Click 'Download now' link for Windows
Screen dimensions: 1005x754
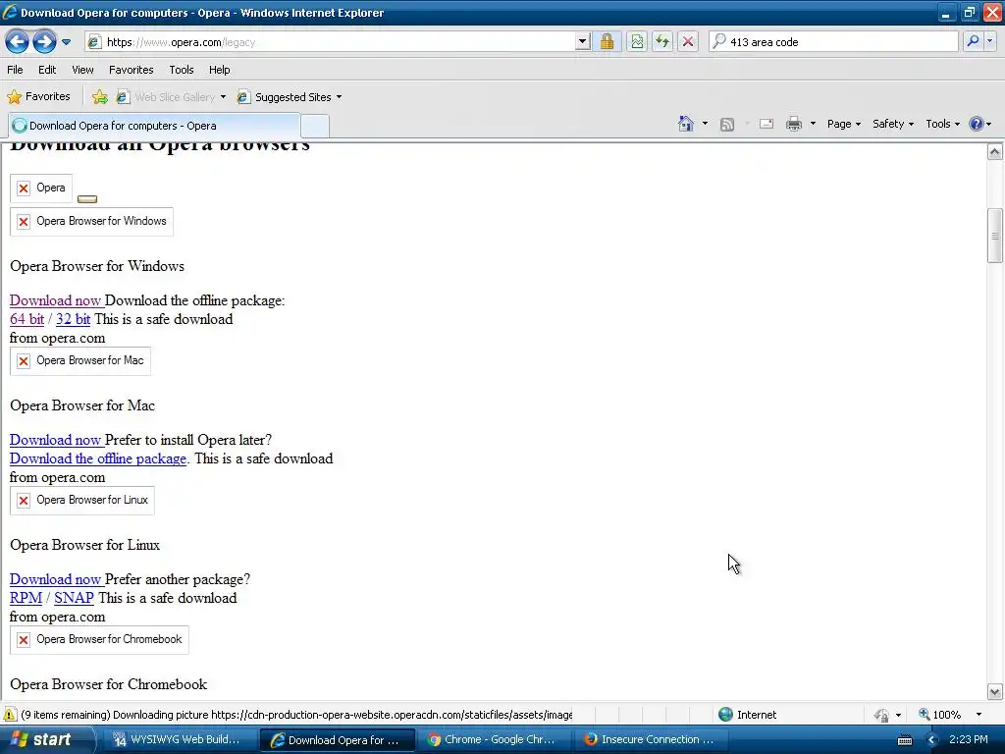coord(56,300)
